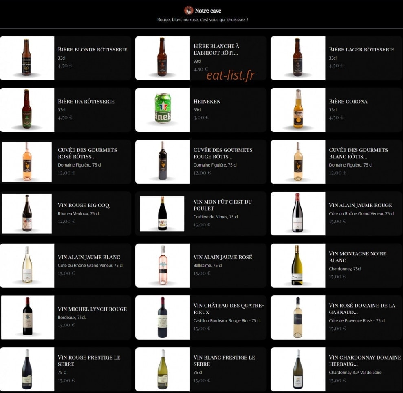Screen dimensions: 403x393
Task: Click the 3,00 € Heineken price
Action: tap(201, 118)
